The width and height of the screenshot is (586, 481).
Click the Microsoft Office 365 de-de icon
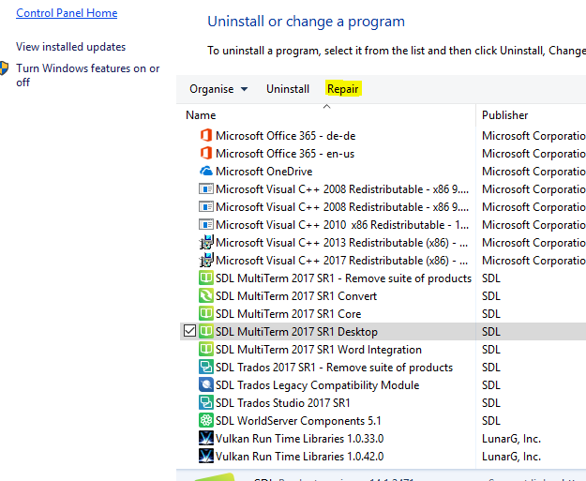coord(206,136)
